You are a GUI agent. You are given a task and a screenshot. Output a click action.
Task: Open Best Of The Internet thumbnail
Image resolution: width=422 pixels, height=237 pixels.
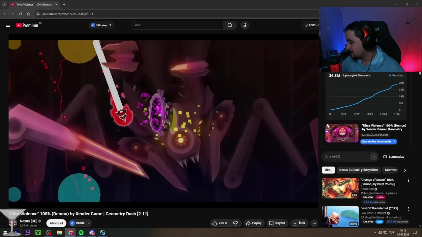pyautogui.click(x=340, y=217)
